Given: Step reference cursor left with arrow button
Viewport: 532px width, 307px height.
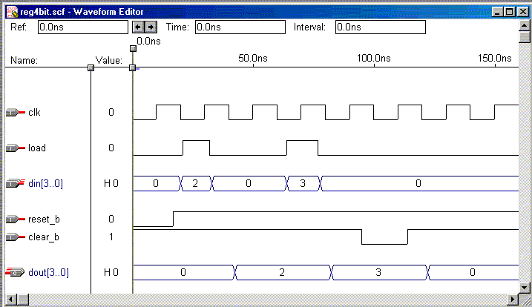Looking at the screenshot, I should [x=137, y=27].
